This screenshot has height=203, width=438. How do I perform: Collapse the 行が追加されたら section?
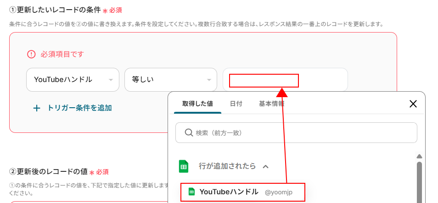click(x=266, y=166)
